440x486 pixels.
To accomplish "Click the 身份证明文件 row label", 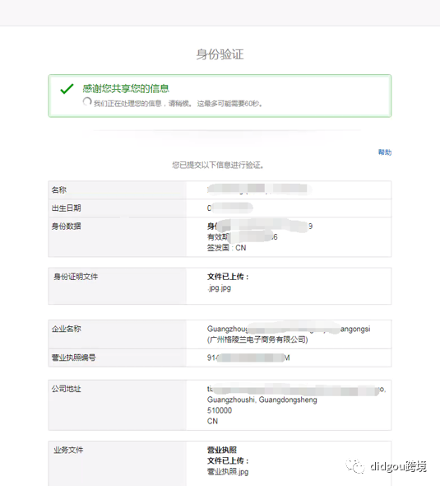I will click(x=76, y=277).
